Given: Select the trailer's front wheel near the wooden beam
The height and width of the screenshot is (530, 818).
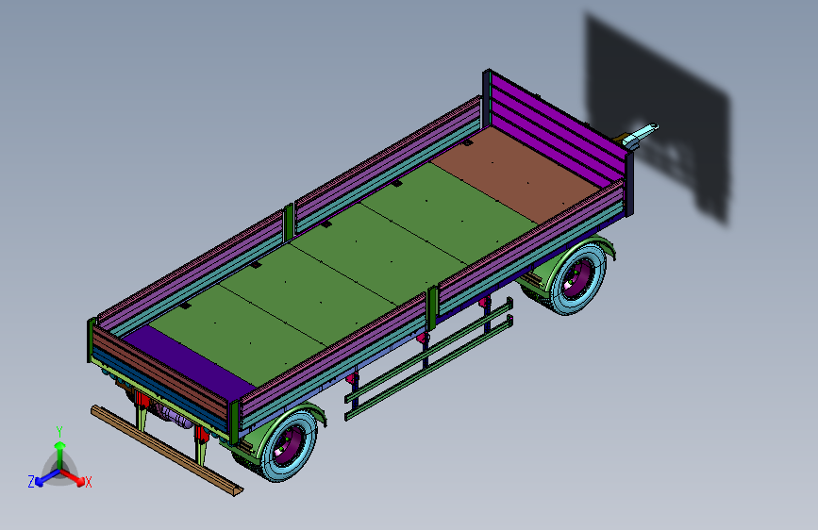Looking at the screenshot, I should 289,445.
